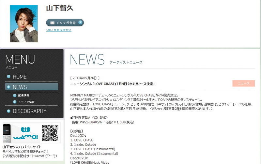The width and height of the screenshot is (261, 164).
Task: Click track line '1. LOVE CHASE'
Action: [82, 140]
